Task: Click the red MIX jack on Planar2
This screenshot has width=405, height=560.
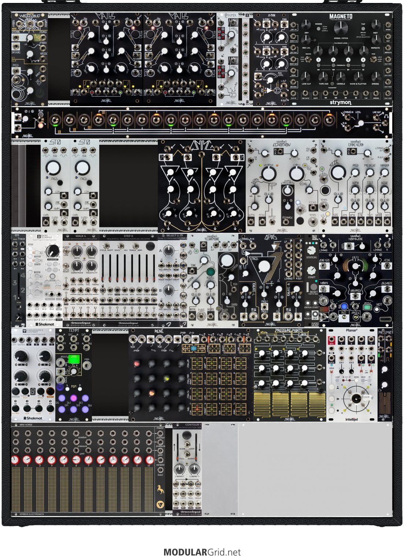Action: pyautogui.click(x=332, y=340)
